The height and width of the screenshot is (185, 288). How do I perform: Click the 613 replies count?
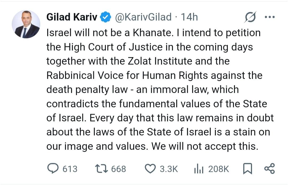(x=70, y=169)
